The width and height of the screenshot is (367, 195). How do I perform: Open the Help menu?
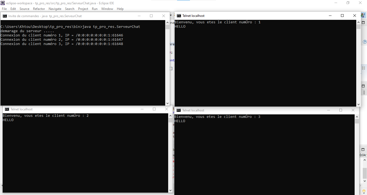(120, 9)
